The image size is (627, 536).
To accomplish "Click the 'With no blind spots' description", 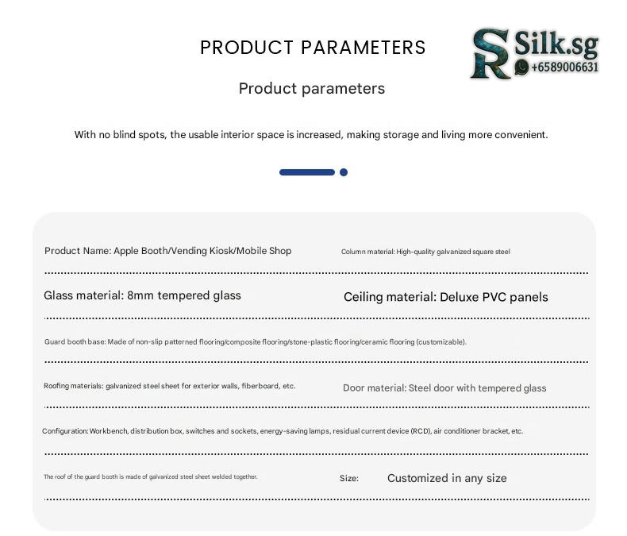I will [x=311, y=135].
